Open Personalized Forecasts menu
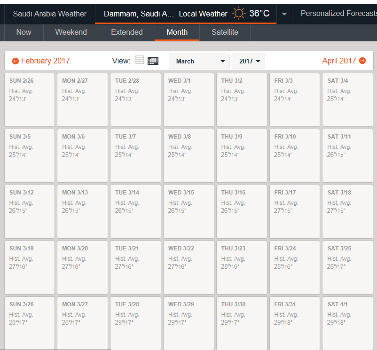 338,14
